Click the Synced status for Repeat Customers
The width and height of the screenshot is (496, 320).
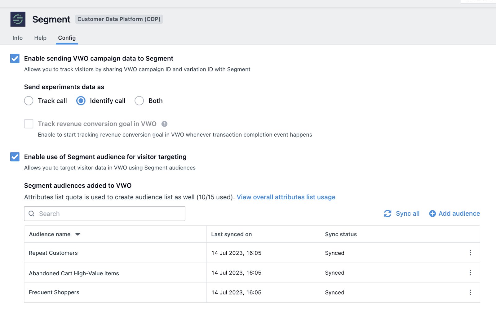[x=334, y=253]
